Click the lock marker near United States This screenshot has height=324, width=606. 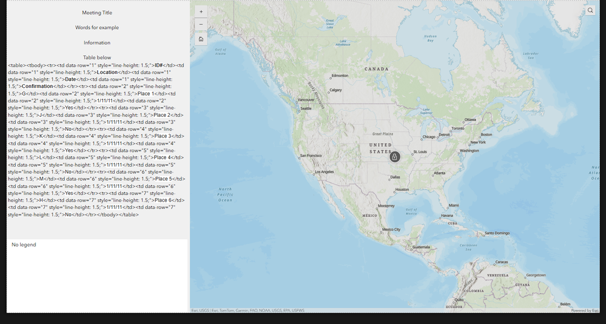[394, 157]
